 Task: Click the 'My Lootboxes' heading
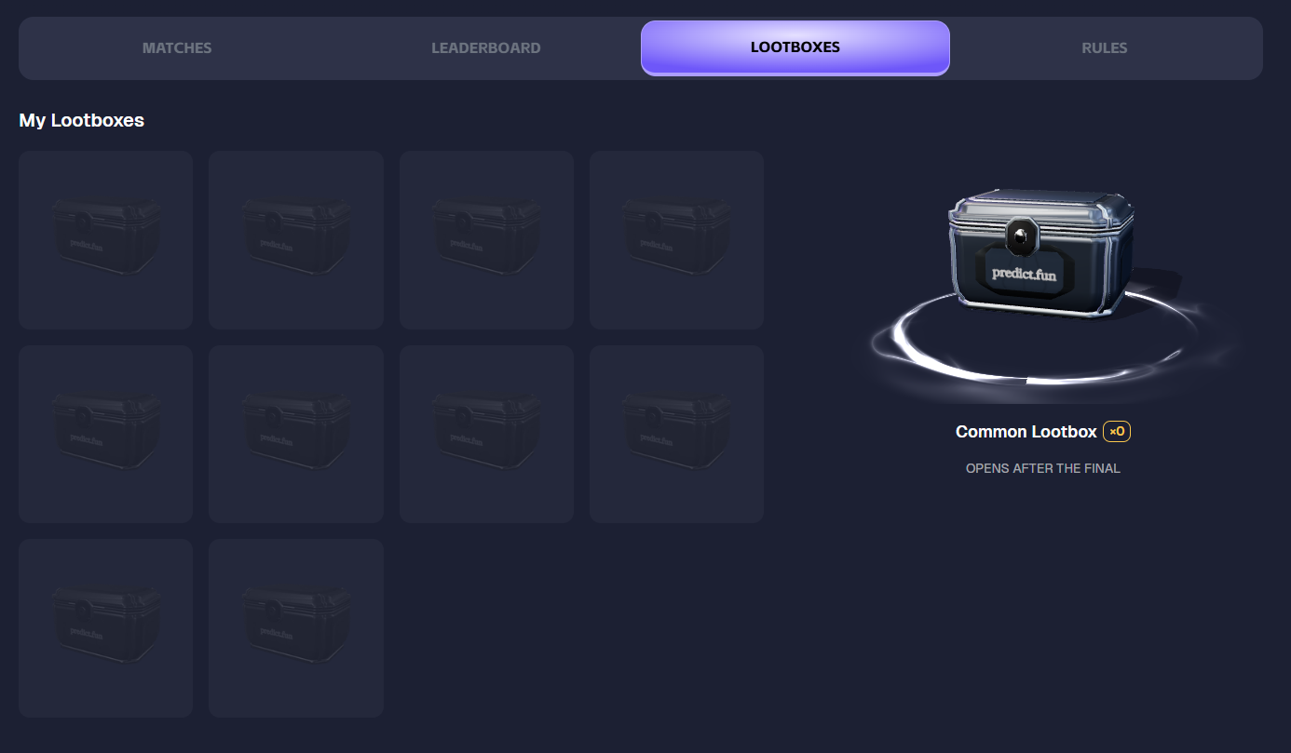pos(82,120)
